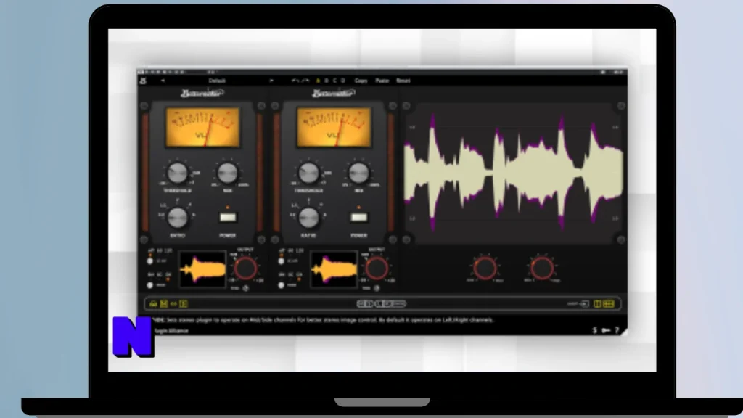Toggle right unit upper high-pass filter switch
The image size is (743, 418).
tap(282, 261)
